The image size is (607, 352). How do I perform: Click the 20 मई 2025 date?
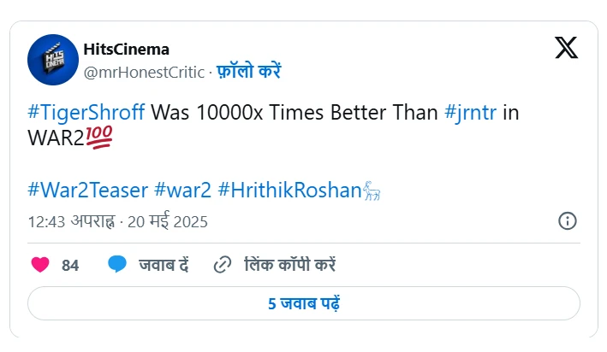(168, 221)
